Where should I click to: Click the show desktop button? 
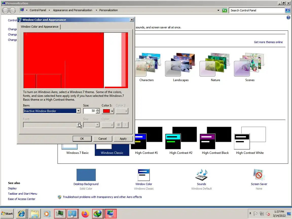click(289, 214)
